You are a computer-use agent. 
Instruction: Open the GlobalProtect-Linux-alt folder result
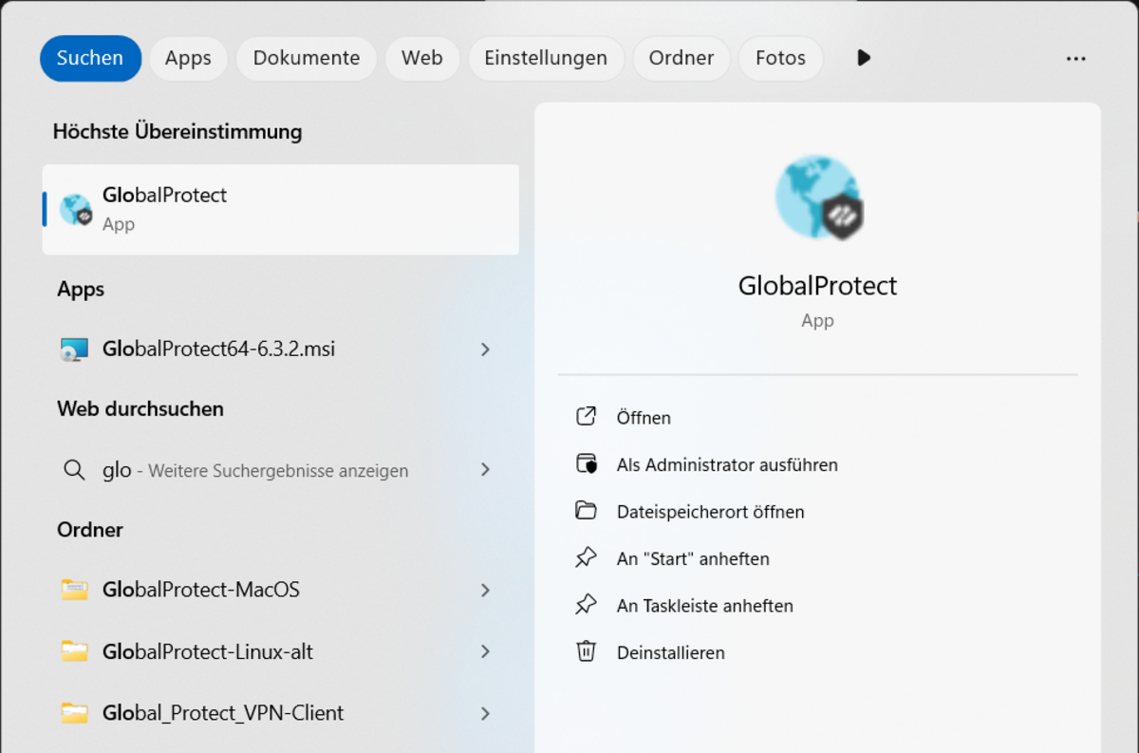(280, 651)
